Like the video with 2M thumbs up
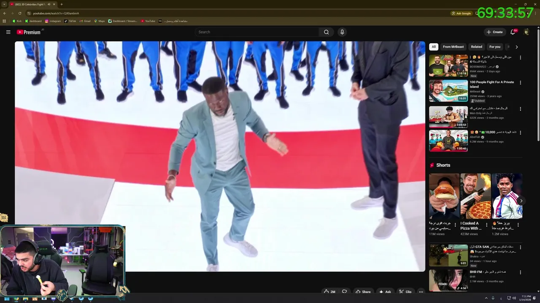The width and height of the screenshot is (540, 303). pos(329,292)
